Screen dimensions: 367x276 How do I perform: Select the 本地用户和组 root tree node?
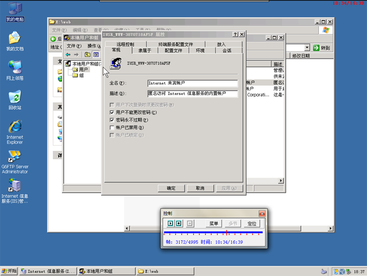click(x=83, y=63)
